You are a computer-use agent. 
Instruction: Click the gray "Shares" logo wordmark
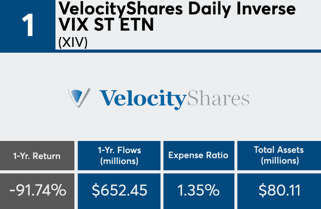point(217,98)
